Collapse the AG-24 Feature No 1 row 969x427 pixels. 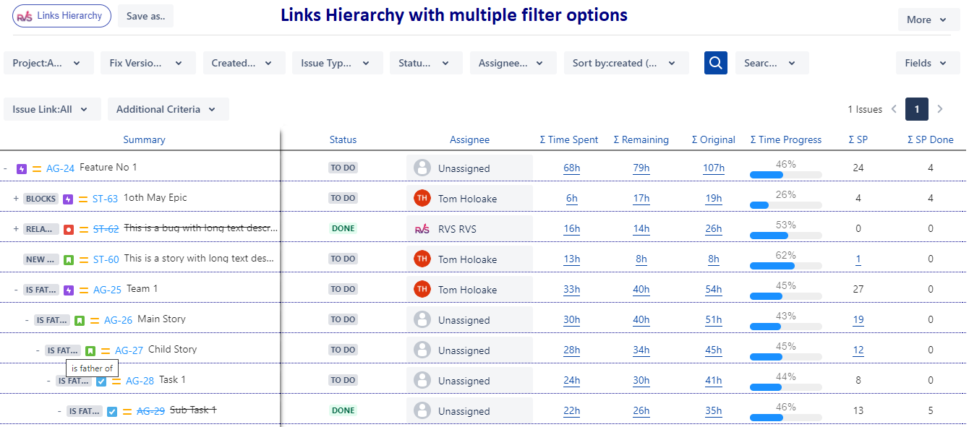pos(6,167)
